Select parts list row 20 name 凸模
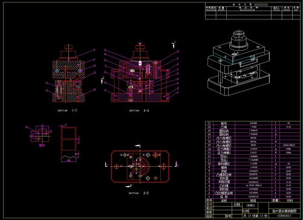Viewport: 303px width, 220px height. coord(224,127)
